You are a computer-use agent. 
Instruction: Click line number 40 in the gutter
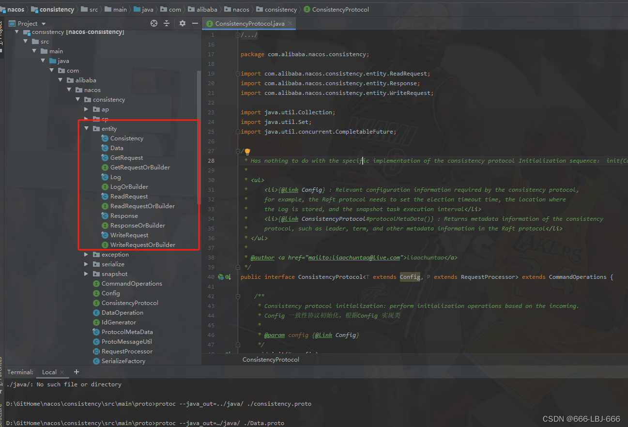coord(211,277)
